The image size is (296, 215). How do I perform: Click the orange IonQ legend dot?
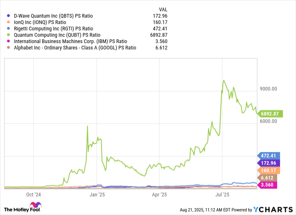(8, 22)
